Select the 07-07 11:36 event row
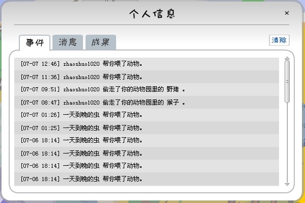This screenshot has height=203, width=305. 147,77
